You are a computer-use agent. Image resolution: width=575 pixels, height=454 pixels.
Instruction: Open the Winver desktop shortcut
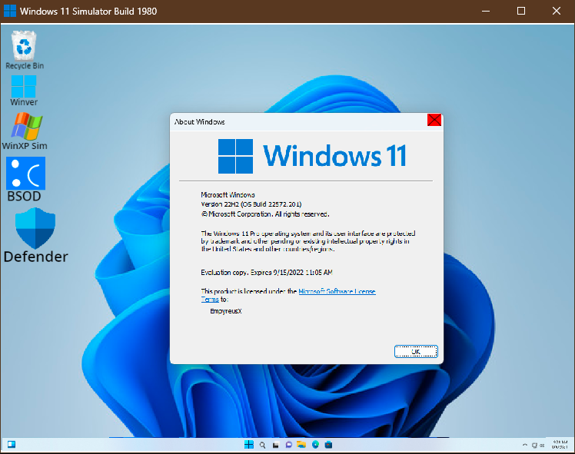[24, 91]
